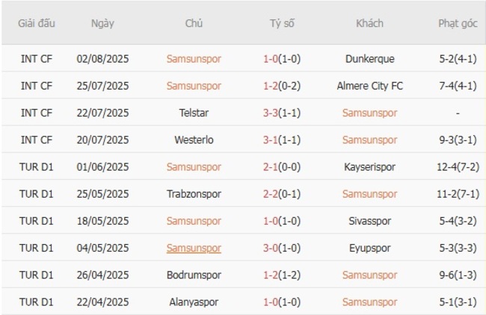This screenshot has width=486, height=315.
Task: Click the underlined Samsunspor link against Eyupspor
Action: coord(194,248)
